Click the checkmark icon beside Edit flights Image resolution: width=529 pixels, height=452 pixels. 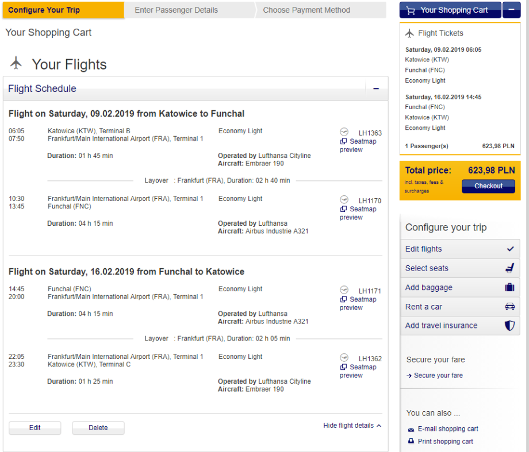click(509, 249)
